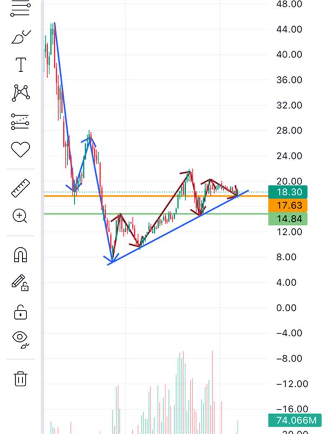
Task: Click the orange horizontal line on chart
Action: click(x=156, y=196)
